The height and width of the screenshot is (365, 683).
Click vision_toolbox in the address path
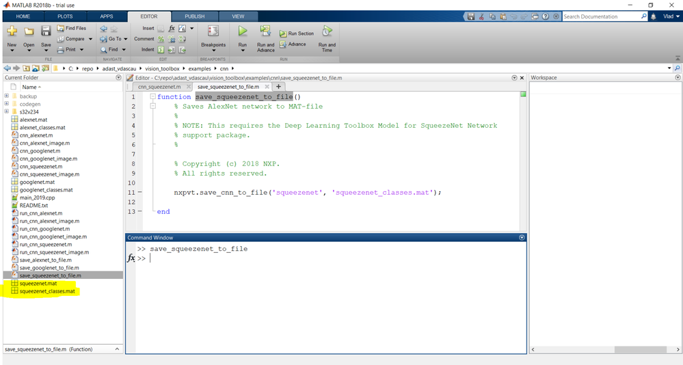(x=162, y=68)
